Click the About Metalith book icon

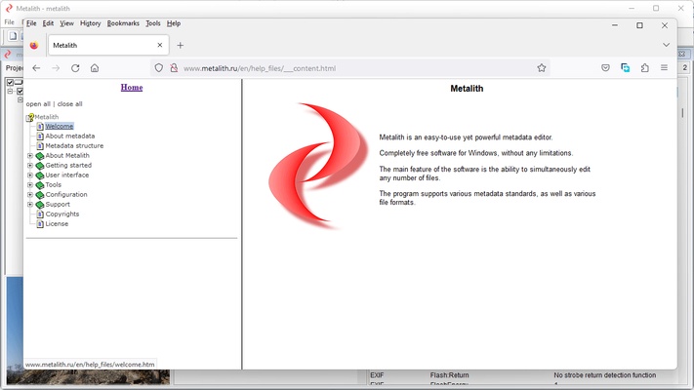pyautogui.click(x=40, y=156)
